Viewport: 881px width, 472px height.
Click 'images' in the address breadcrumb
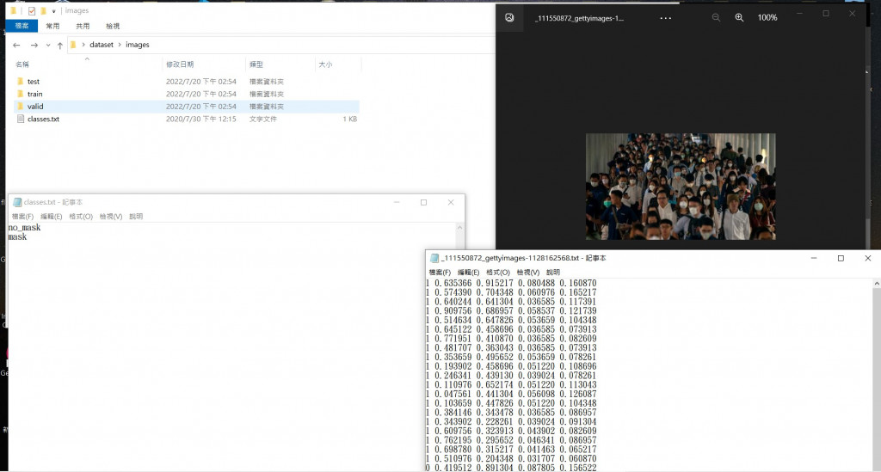pos(137,45)
